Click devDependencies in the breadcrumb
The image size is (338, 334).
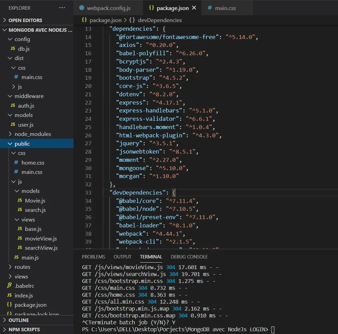click(159, 20)
